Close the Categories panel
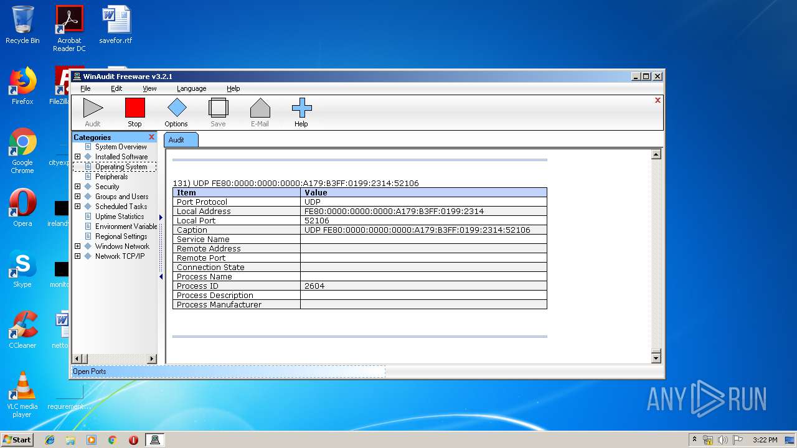797x448 pixels. point(151,137)
